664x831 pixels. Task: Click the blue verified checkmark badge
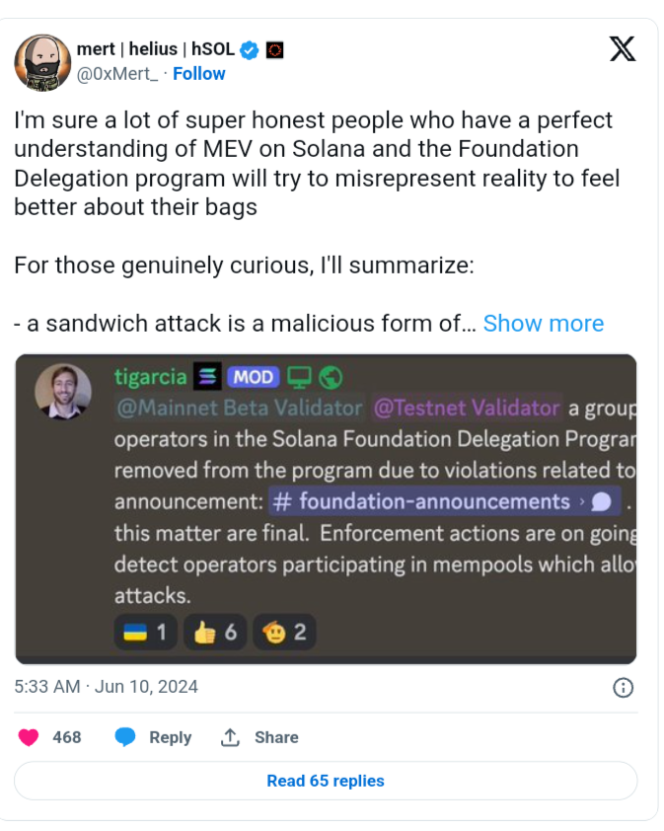click(249, 50)
